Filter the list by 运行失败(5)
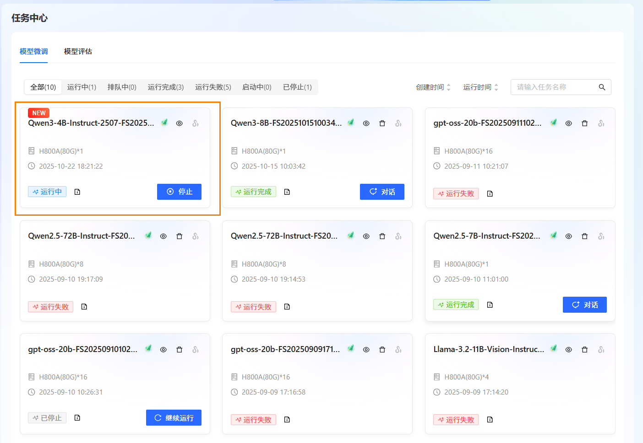Image resolution: width=643 pixels, height=443 pixels. coord(213,87)
